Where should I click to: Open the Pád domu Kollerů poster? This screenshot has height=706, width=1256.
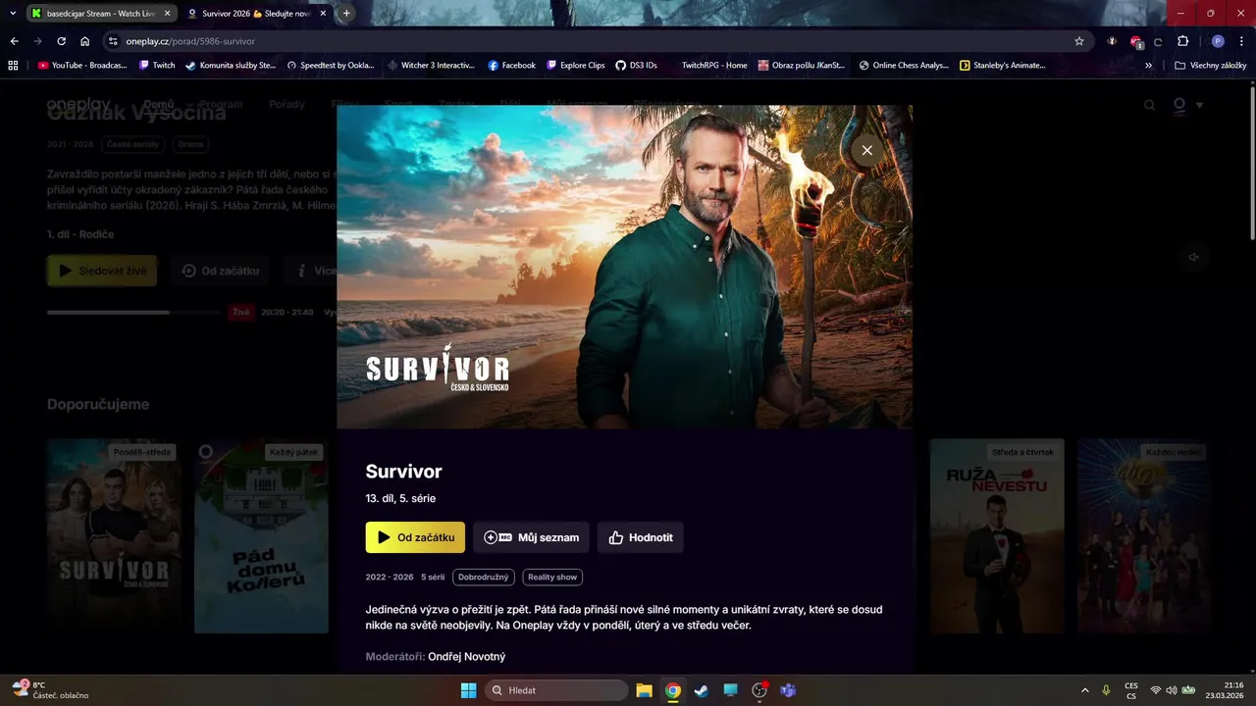pyautogui.click(x=261, y=535)
